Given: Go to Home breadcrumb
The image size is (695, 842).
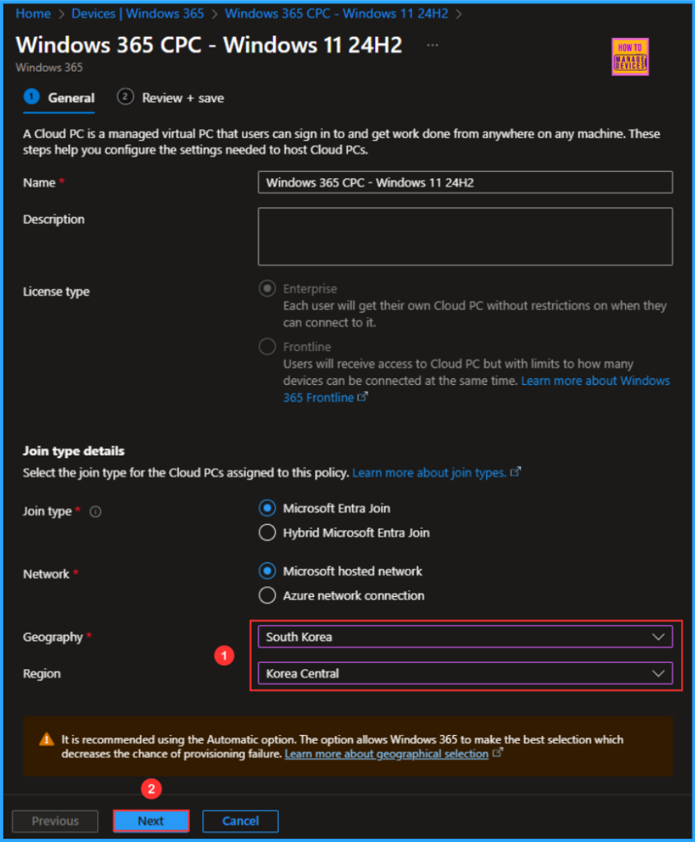Looking at the screenshot, I should click(x=33, y=13).
